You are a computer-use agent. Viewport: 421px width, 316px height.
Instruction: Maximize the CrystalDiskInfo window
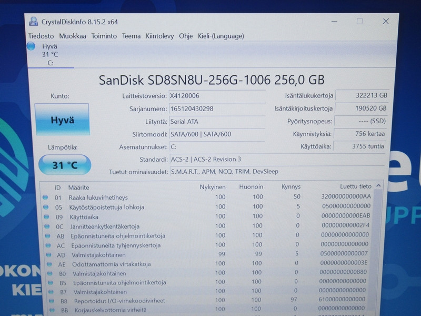pyautogui.click(x=360, y=21)
